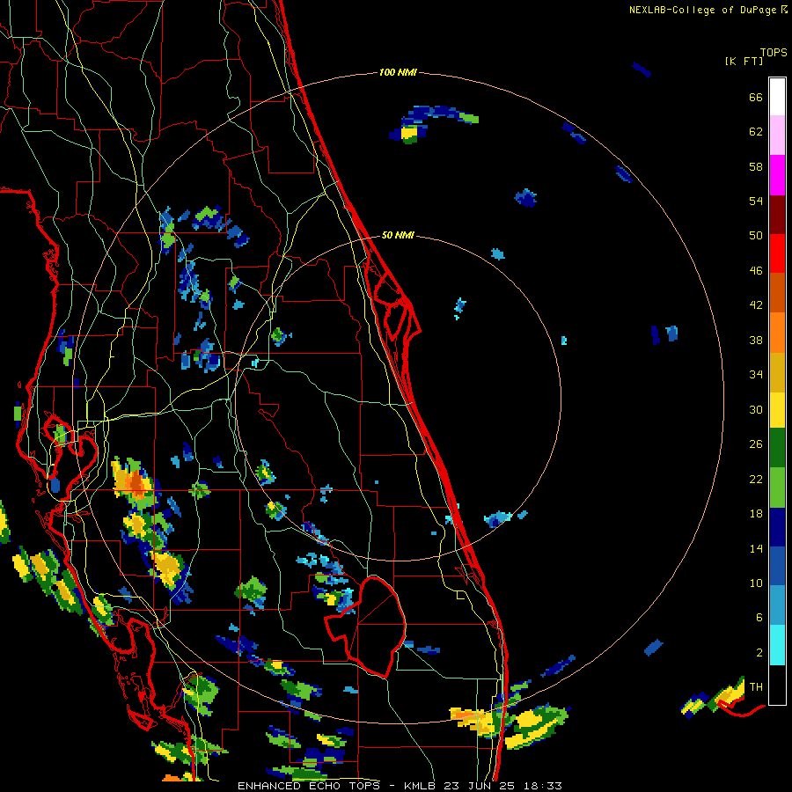Click the TOPS legend title

click(x=774, y=52)
